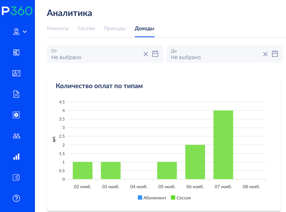
Task: Click the 08 нояб. axis label
Action: point(251,187)
